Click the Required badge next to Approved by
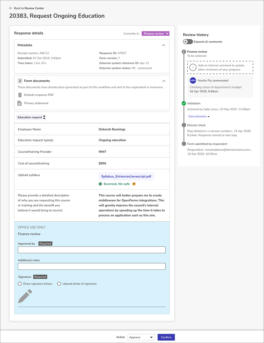This screenshot has height=343, width=264. [45, 244]
